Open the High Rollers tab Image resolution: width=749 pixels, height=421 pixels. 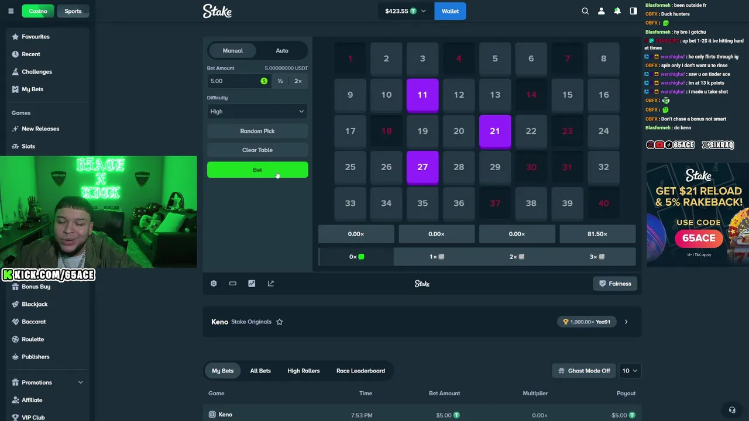304,371
